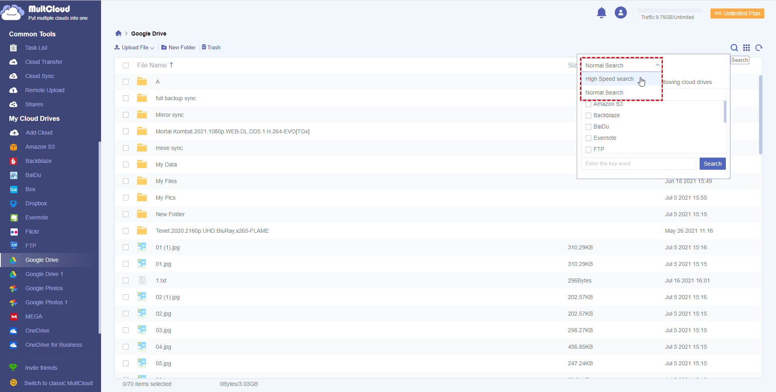Open Flickr drive in sidebar
776x392 pixels.
click(32, 232)
